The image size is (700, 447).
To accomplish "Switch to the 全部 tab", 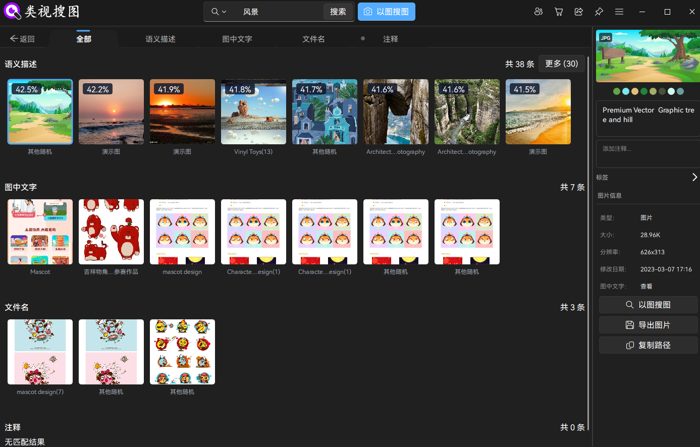I will tap(84, 39).
